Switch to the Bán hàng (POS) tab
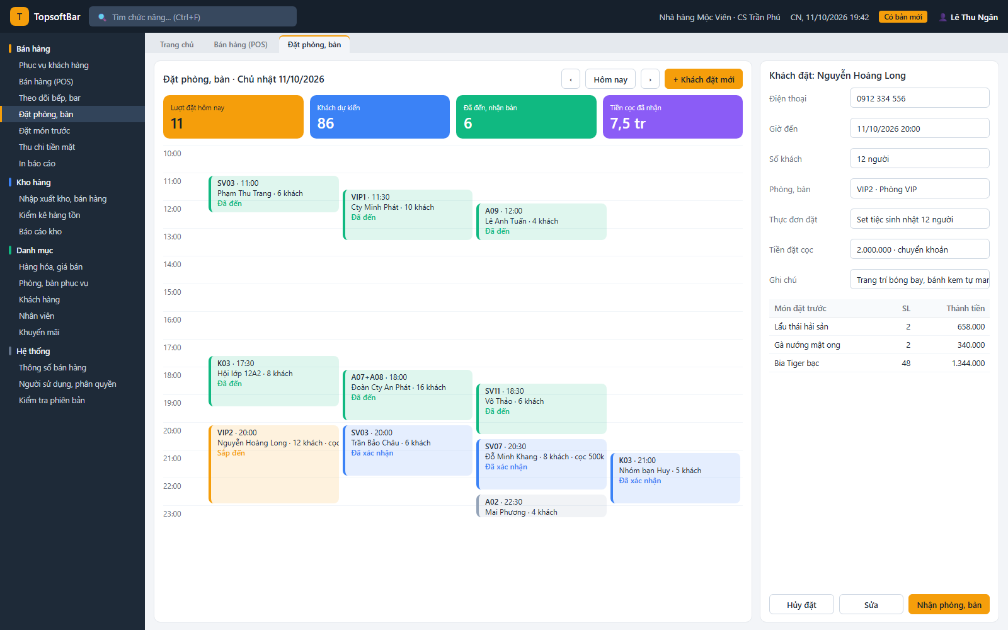The width and height of the screenshot is (1008, 630). click(x=241, y=45)
